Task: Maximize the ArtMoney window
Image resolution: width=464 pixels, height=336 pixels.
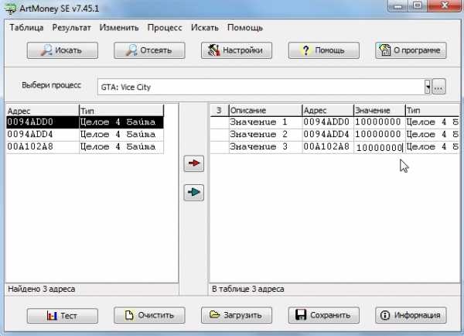Action: (418, 5)
